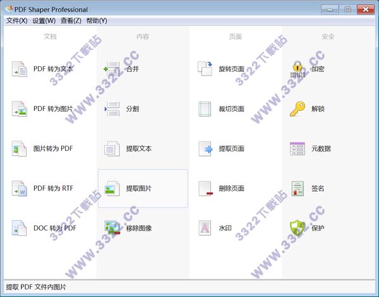Choose the PDF 转为图片 label

click(53, 109)
